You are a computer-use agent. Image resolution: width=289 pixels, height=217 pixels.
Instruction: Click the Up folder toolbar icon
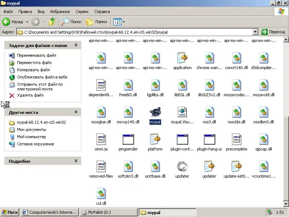[52, 22]
